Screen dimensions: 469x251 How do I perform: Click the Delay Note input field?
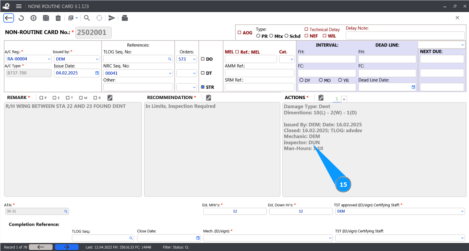coord(405,35)
